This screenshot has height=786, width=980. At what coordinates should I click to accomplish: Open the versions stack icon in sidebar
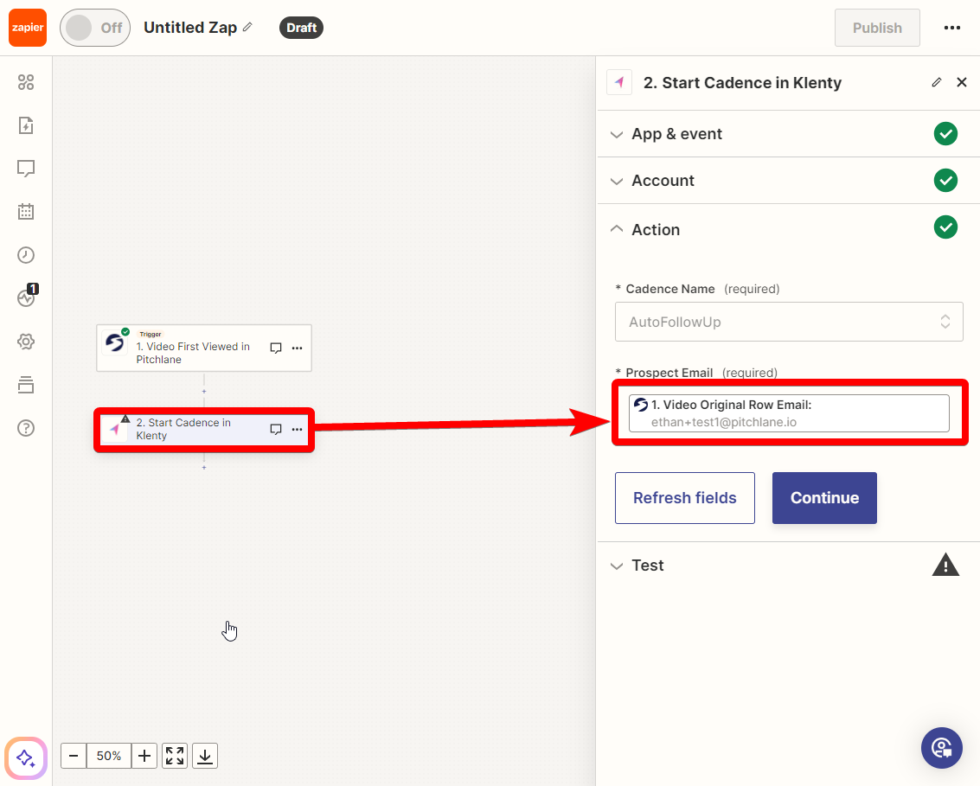pyautogui.click(x=26, y=385)
